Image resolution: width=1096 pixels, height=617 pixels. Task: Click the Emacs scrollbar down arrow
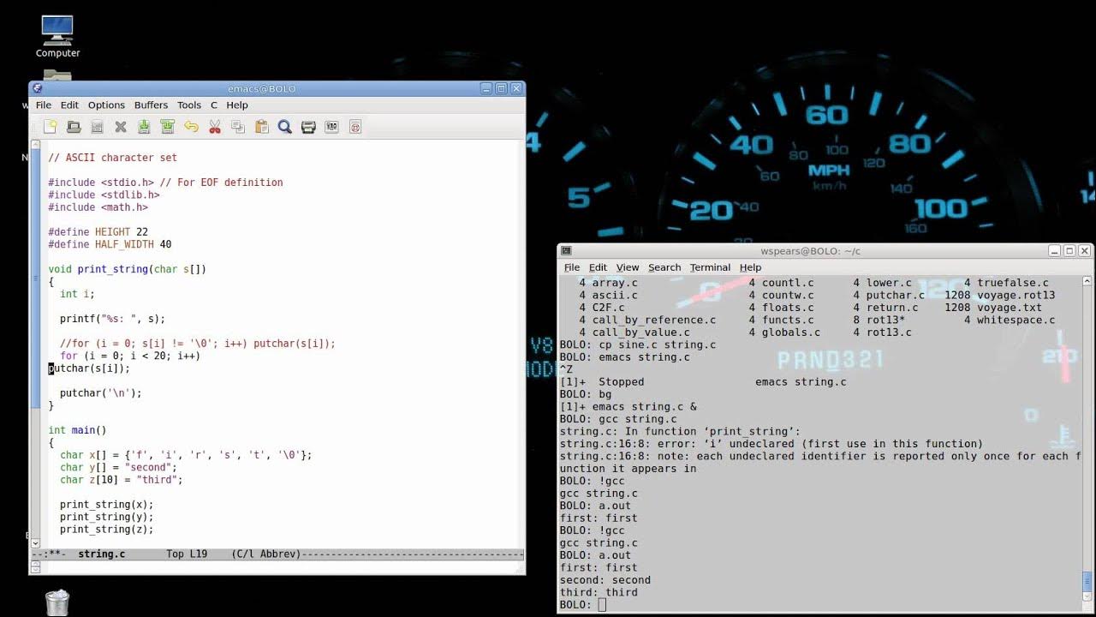[x=35, y=542]
